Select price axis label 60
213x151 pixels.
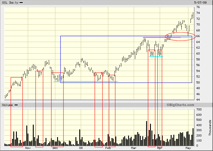click(x=198, y=53)
